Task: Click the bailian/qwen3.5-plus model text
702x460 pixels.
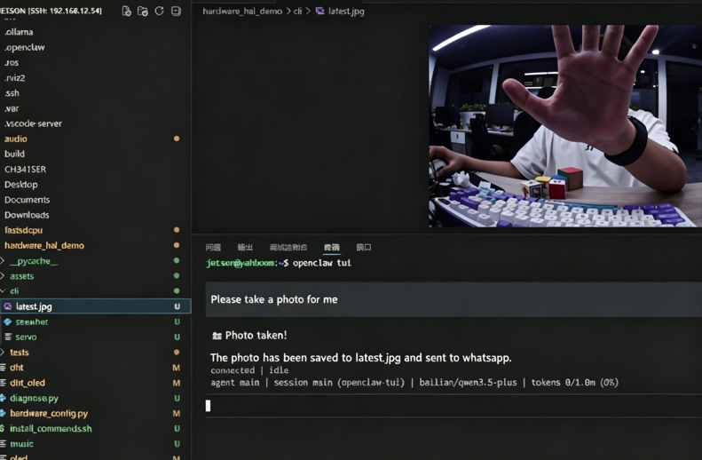Action: click(x=468, y=383)
